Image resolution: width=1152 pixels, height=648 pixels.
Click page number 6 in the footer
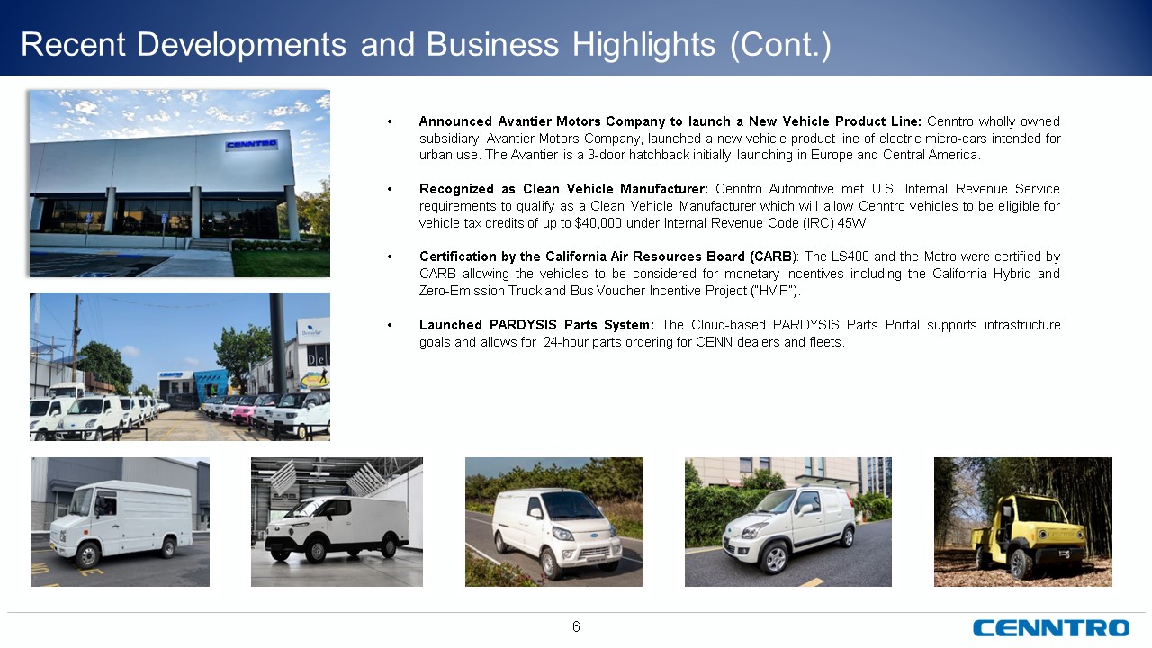click(576, 626)
